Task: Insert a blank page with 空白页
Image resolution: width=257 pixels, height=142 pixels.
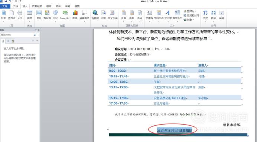Action: [x=12, y=15]
